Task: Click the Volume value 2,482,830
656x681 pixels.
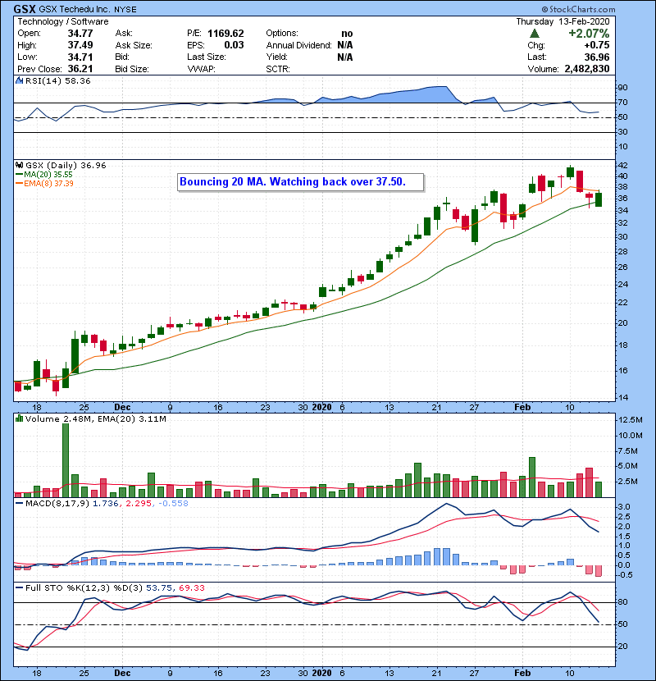Action: [587, 69]
